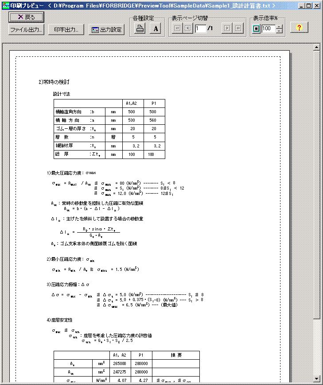Click the 総厚 row label
Screen dimensions: 323x385
point(62,154)
